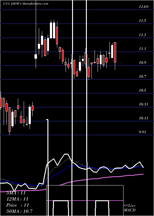Click the 5MA : 11 legend value
Viewport: 154px width, 216px height.
tap(16, 193)
